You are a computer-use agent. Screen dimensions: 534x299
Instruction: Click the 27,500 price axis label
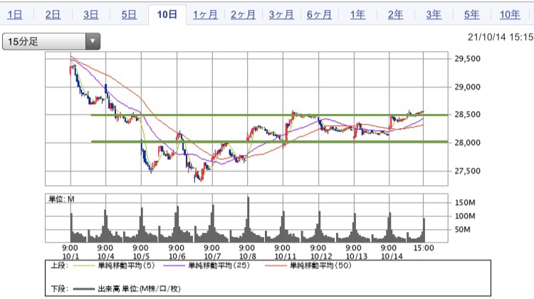point(467,171)
